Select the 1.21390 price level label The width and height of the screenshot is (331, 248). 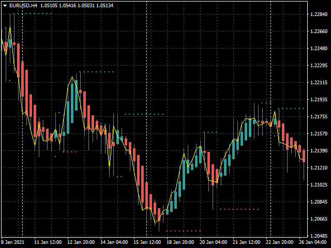click(x=319, y=150)
